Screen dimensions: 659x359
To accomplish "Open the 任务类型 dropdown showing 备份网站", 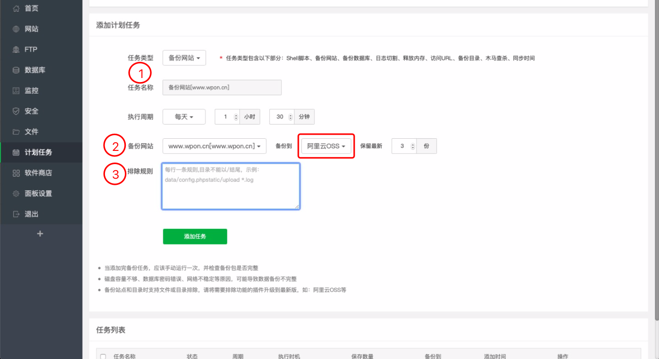I will pyautogui.click(x=184, y=58).
